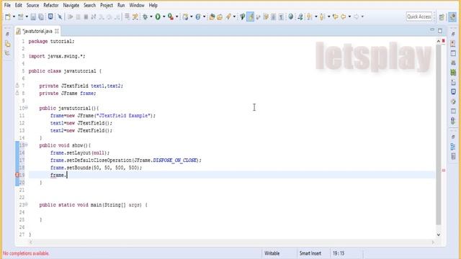Minimize the editor area
Image resolution: width=461 pixels, height=259 pixels.
(x=432, y=30)
